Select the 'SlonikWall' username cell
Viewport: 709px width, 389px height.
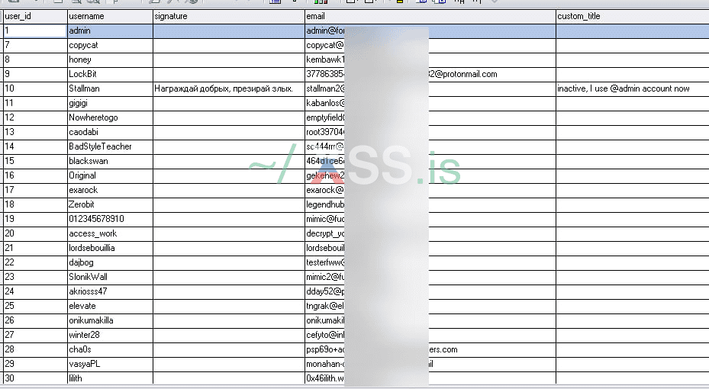(x=110, y=277)
